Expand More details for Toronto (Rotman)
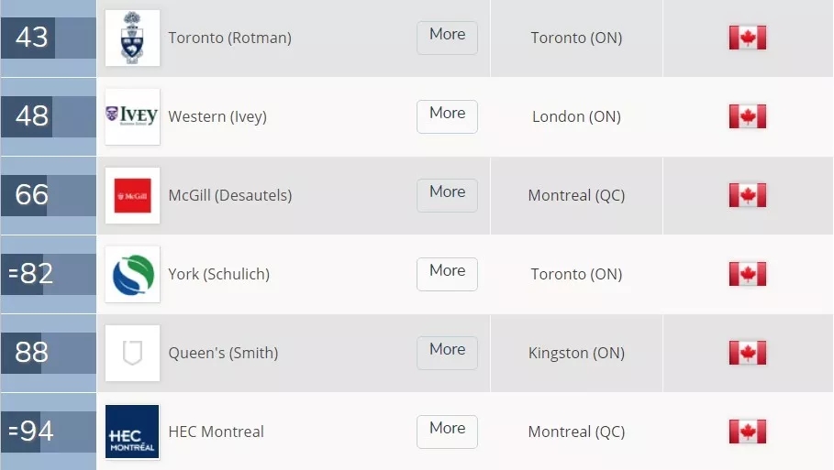834x470 pixels. 447,38
